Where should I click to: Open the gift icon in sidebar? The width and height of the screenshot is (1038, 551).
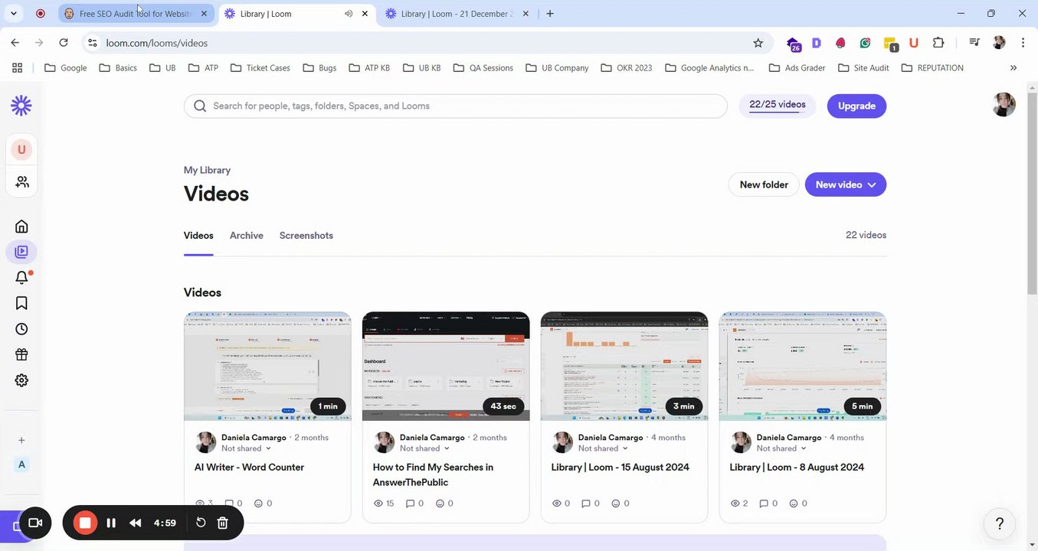(x=21, y=354)
